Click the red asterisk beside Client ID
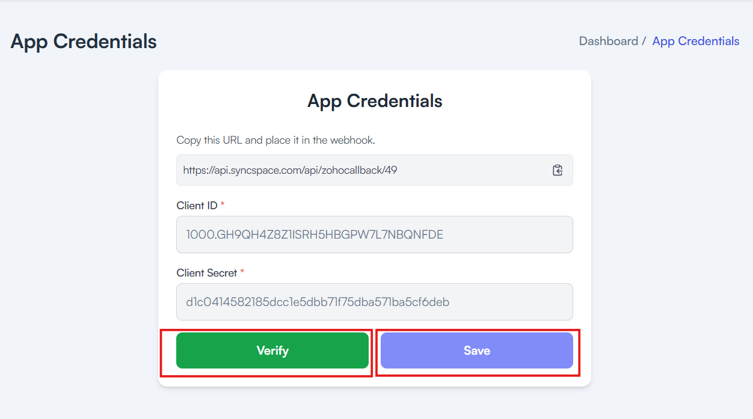Viewport: 753px width, 419px height. click(223, 205)
